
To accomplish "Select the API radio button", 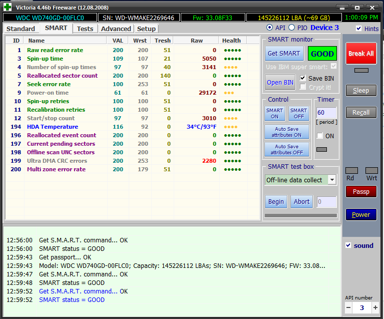I will pyautogui.click(x=269, y=28).
